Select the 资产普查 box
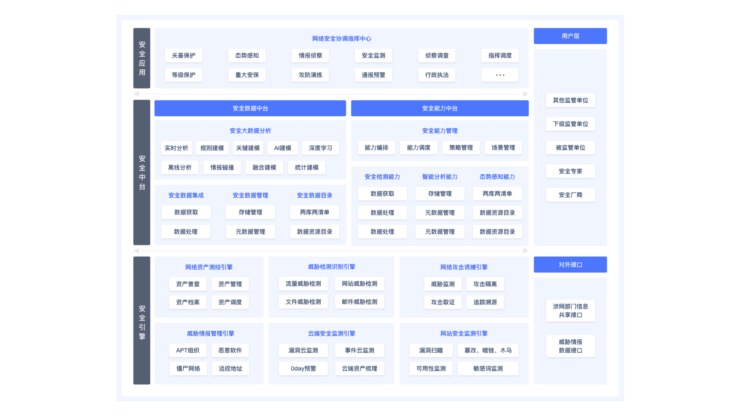 (x=188, y=284)
